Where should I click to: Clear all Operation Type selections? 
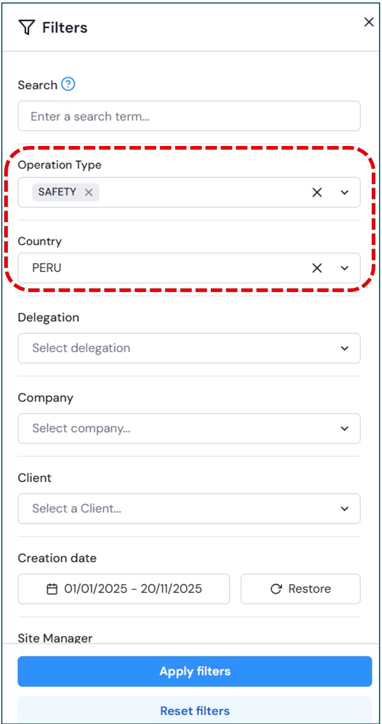point(317,192)
